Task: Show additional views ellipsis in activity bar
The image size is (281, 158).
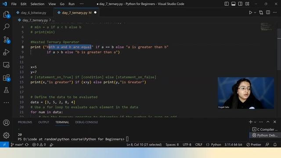Action: (x=6, y=103)
